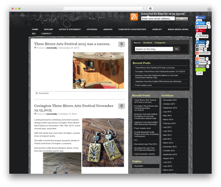The height and width of the screenshot is (187, 221).
Task: Open 'American Concrete Institute Excellence' in the top Recent Posts box
Action: (x=156, y=76)
